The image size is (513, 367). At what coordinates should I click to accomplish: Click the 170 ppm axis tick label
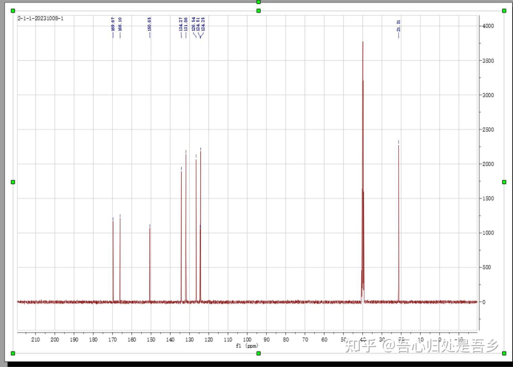(x=112, y=339)
